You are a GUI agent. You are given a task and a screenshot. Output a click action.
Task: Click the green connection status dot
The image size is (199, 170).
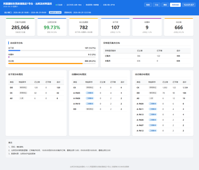click(x=56, y=5)
